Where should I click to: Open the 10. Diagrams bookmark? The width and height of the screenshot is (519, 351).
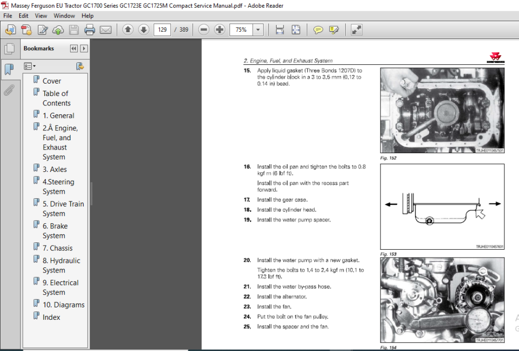point(63,305)
